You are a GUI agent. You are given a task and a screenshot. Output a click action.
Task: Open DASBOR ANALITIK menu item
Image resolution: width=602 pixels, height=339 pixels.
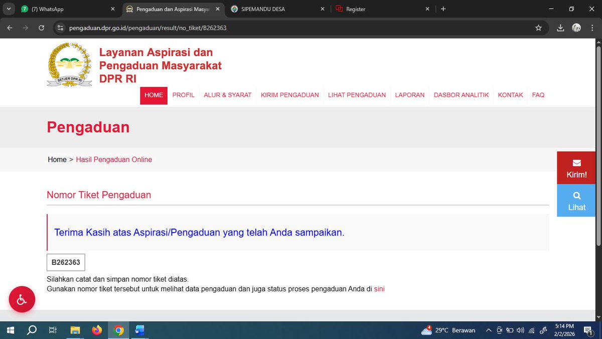coord(461,95)
